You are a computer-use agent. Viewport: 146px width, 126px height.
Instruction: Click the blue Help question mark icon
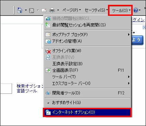136,10
